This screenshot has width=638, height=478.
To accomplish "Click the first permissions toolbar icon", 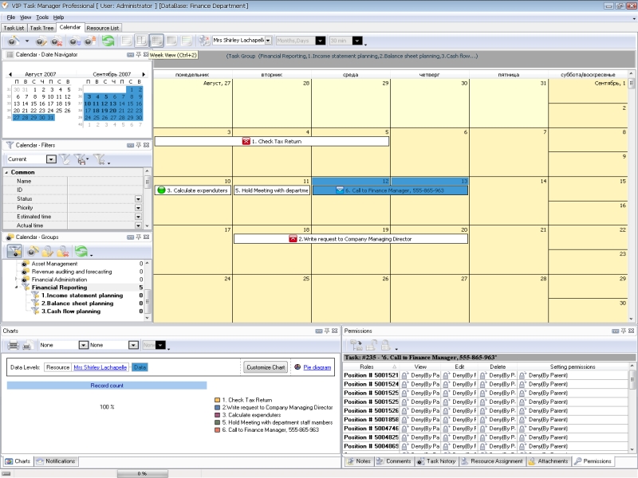I will [356, 346].
